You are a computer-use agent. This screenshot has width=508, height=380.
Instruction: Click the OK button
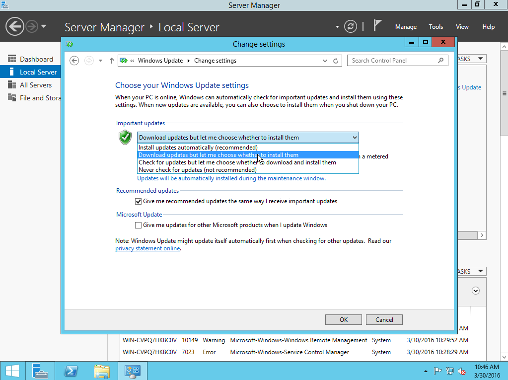pos(344,320)
